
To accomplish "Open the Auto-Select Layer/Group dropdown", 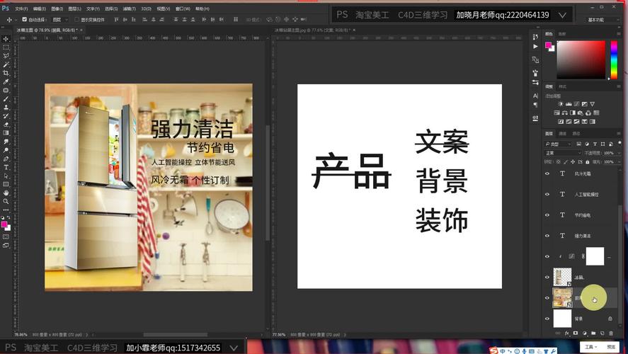I will (60, 19).
